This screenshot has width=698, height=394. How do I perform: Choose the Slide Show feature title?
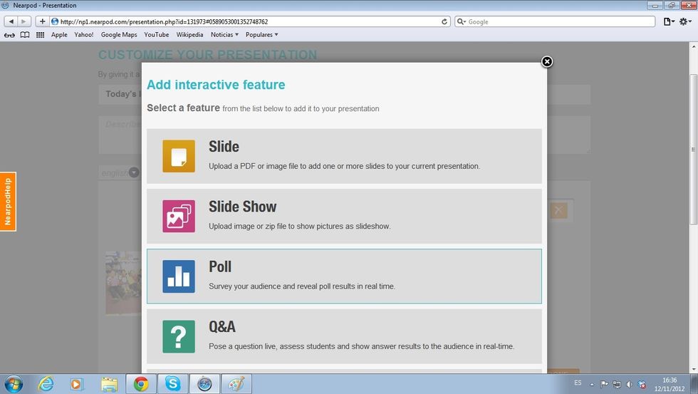click(243, 207)
